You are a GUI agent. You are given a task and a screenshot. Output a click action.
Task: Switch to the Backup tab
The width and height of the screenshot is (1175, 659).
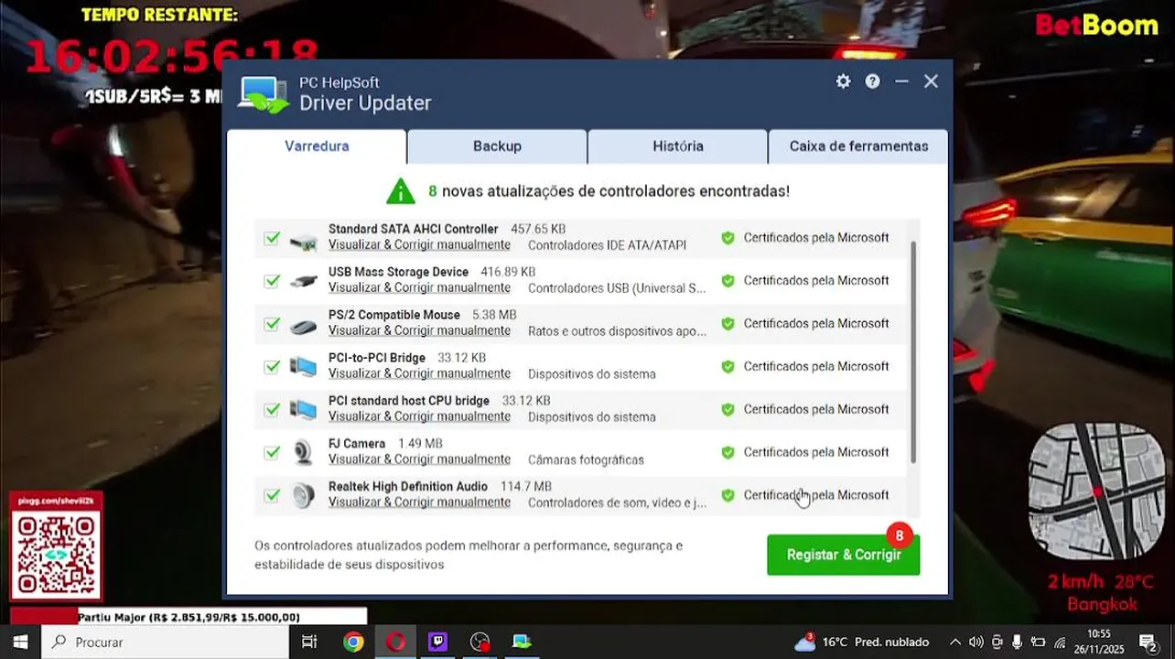tap(497, 146)
